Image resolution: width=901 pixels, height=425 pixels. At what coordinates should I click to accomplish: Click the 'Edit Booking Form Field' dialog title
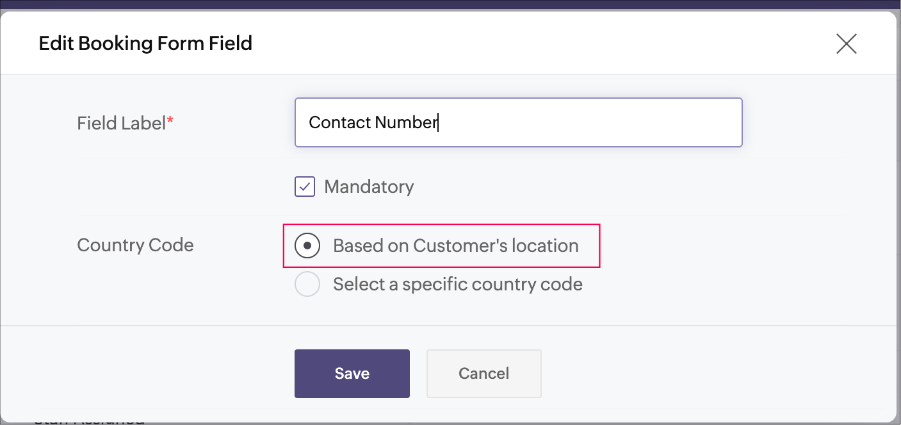[145, 44]
